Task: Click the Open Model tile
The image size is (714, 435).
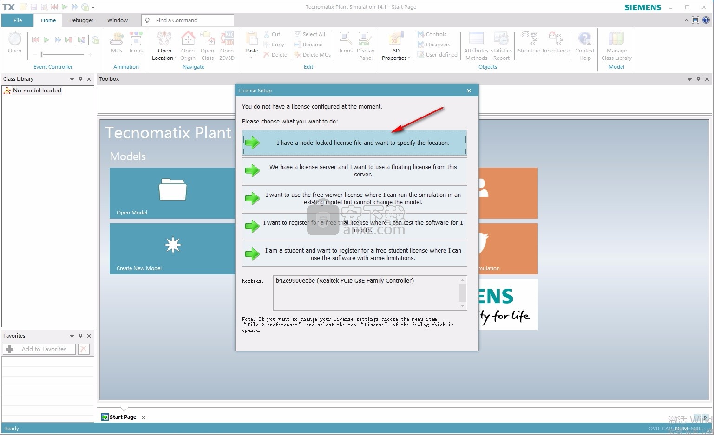Action: 172,193
